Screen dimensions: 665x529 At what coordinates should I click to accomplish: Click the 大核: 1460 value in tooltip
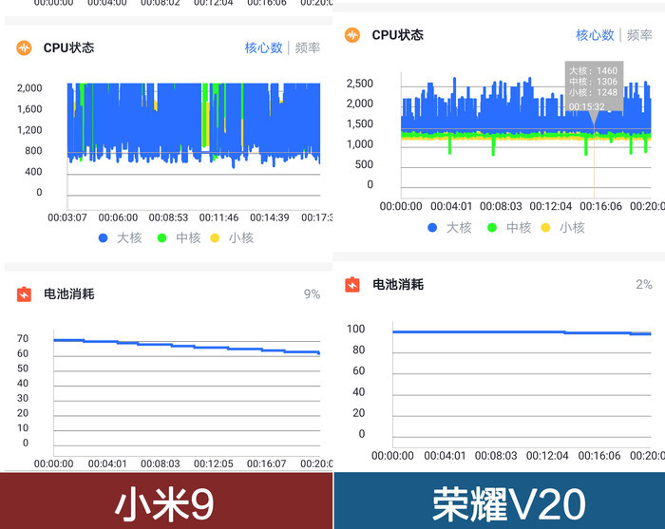594,71
